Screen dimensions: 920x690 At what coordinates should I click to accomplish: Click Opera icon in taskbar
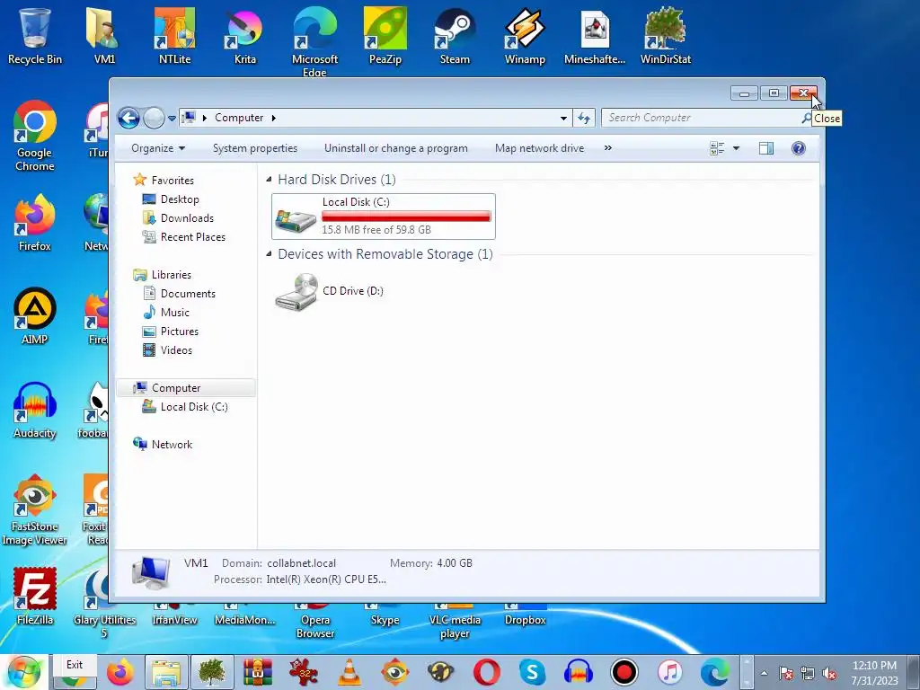pyautogui.click(x=486, y=672)
